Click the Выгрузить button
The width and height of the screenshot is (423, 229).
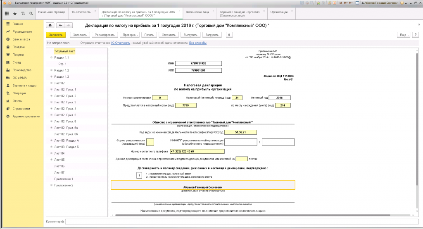190,35
